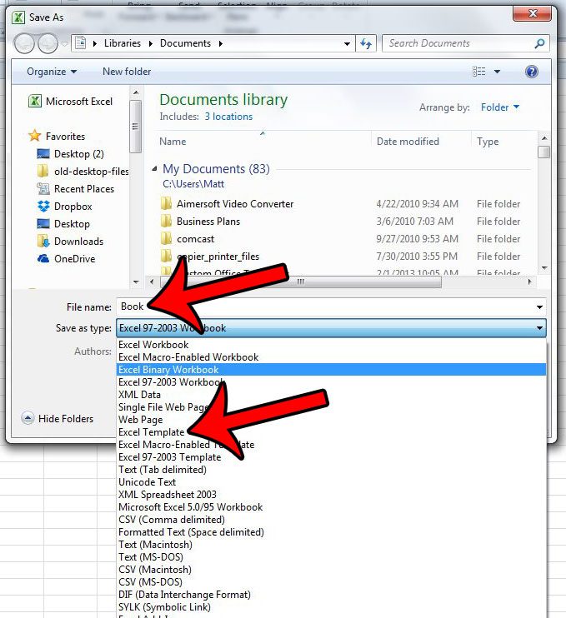The height and width of the screenshot is (618, 566).
Task: Click the 3 locations link
Action: (228, 117)
